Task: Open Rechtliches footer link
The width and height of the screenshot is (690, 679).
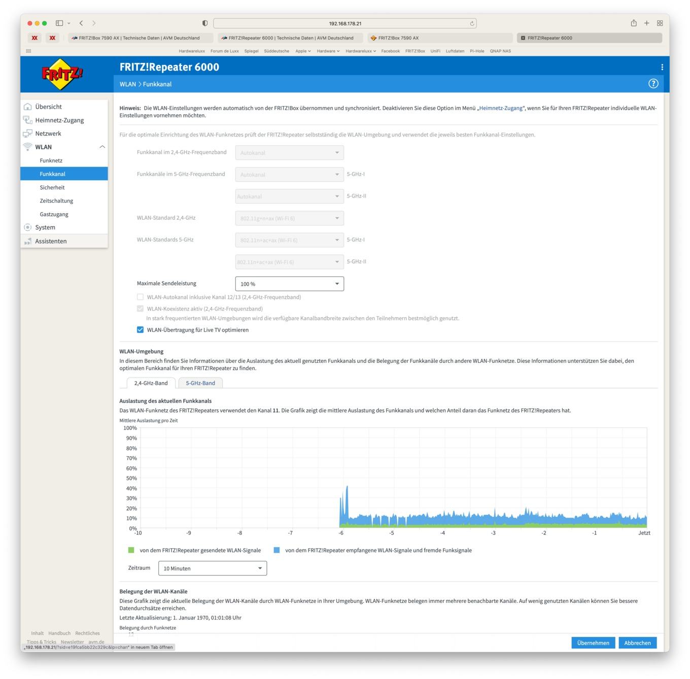Action: 87,633
